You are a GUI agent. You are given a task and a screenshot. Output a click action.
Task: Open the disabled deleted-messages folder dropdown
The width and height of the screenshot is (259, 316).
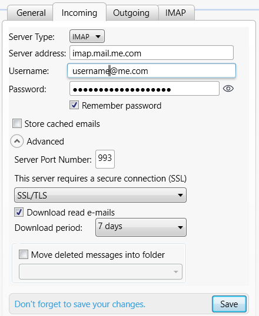pyautogui.click(x=101, y=272)
